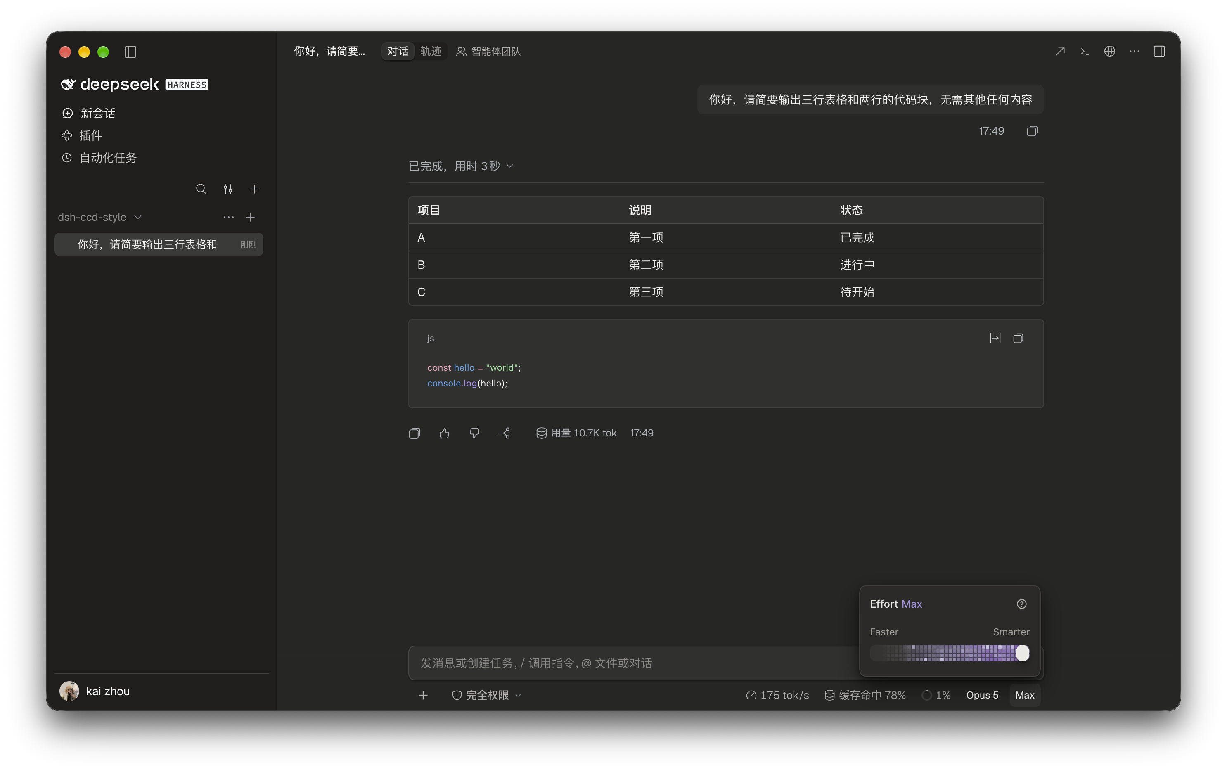The height and width of the screenshot is (772, 1227).
Task: Open the Opus 5 model selector
Action: (x=982, y=695)
